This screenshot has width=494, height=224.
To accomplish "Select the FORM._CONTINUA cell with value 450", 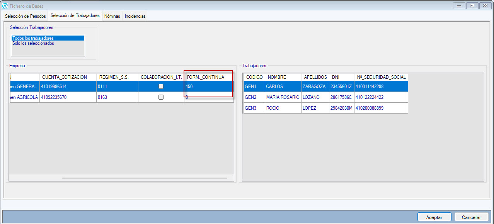I will click(x=208, y=87).
